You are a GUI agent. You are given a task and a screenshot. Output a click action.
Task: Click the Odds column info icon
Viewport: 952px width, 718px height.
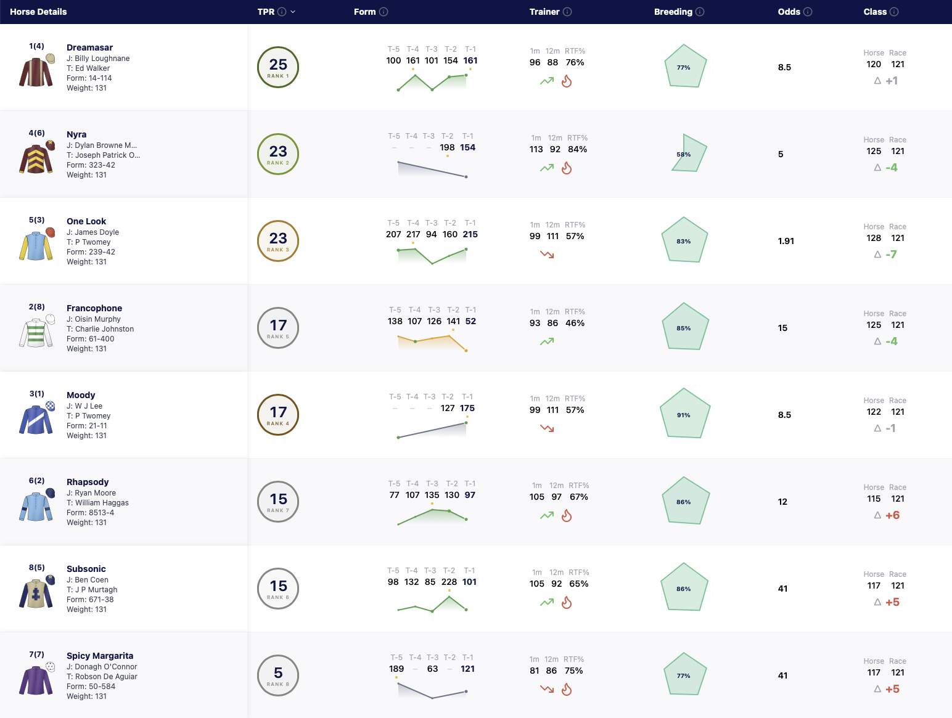(808, 12)
